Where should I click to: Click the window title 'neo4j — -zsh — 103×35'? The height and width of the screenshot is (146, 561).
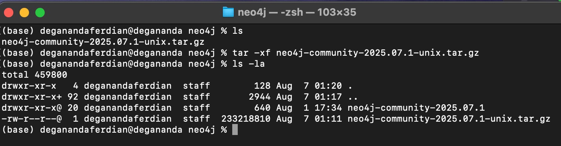point(297,13)
